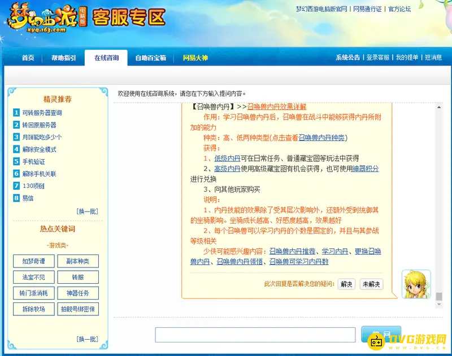452x356 pixels.
Task: Click the 梦幻西游 xyq.163.com logo
Action: 47,18
